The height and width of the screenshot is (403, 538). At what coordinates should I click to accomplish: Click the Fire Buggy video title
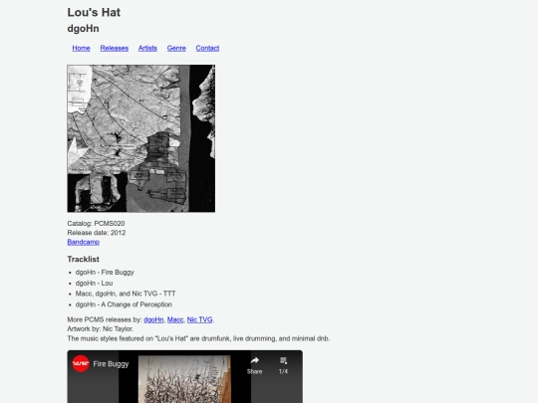click(111, 364)
